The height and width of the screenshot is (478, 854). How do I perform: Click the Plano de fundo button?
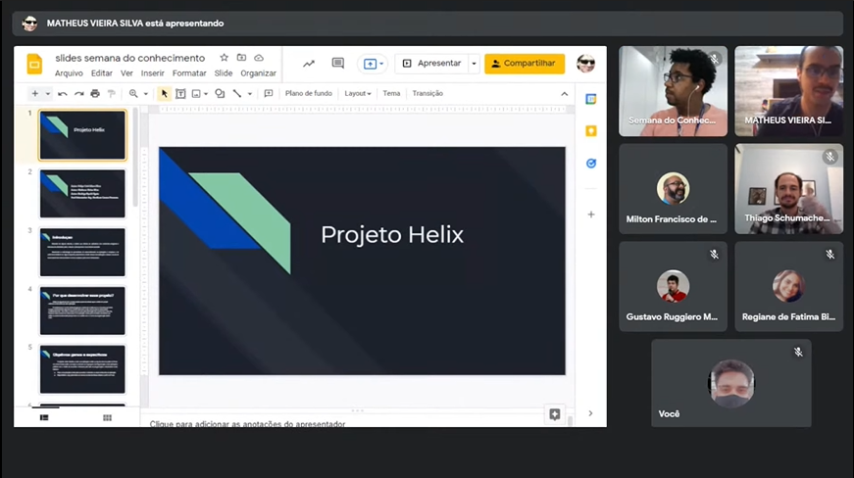point(308,94)
